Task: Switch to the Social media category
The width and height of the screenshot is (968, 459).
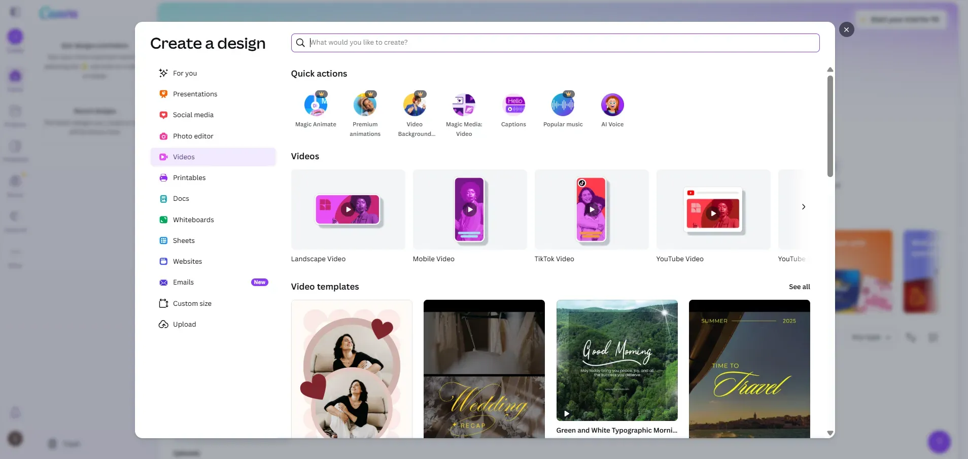Action: [x=193, y=115]
